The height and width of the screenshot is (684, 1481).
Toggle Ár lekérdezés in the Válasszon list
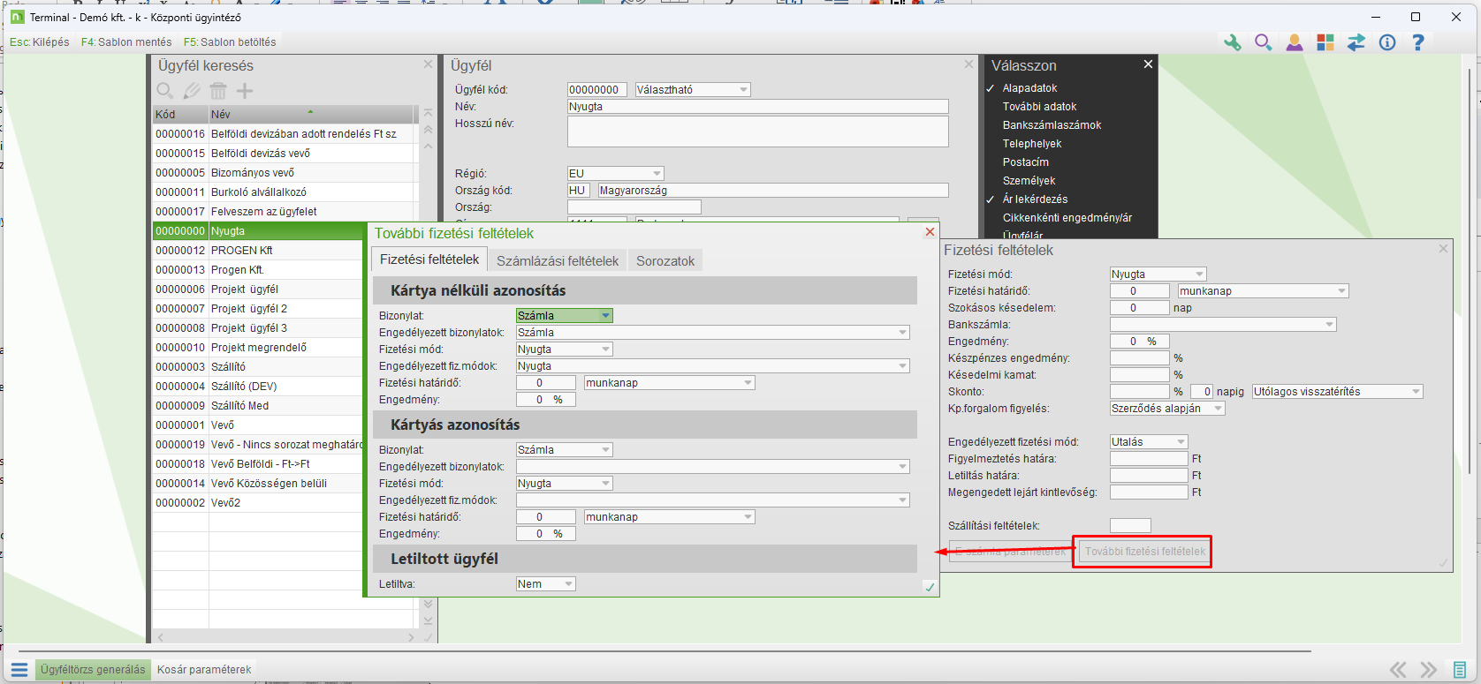pyautogui.click(x=1035, y=199)
